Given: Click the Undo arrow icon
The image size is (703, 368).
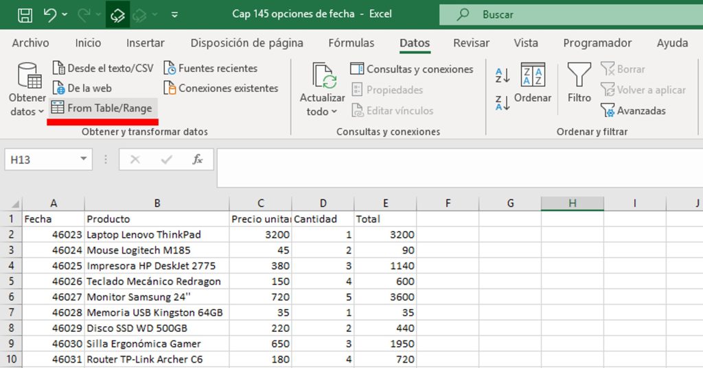Looking at the screenshot, I should [x=49, y=15].
